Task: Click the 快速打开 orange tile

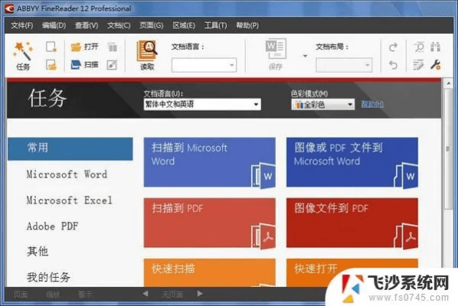Action: (352, 272)
